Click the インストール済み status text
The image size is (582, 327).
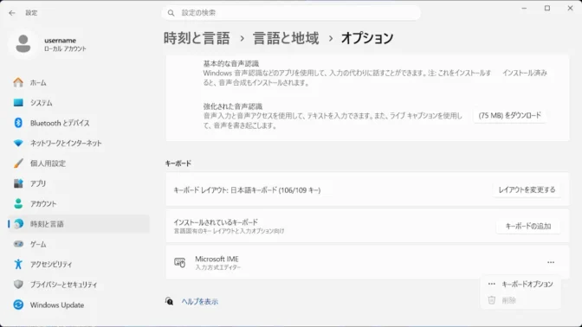coord(525,73)
